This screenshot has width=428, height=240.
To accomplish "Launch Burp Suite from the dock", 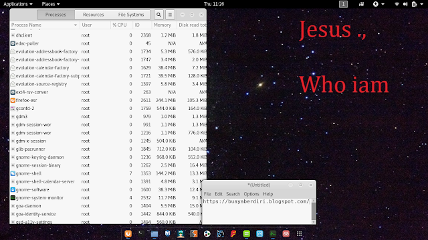I will pyautogui.click(x=194, y=233).
